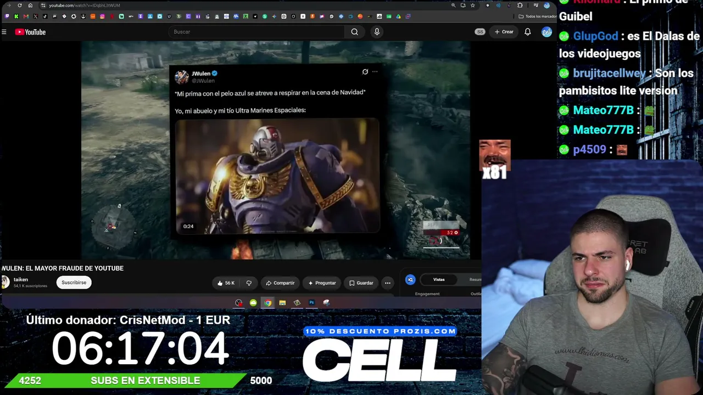
Task: Click the video title 'WULEN: EL MAYOR FRAUDE DE YOUTUBE'
Action: [x=63, y=268]
